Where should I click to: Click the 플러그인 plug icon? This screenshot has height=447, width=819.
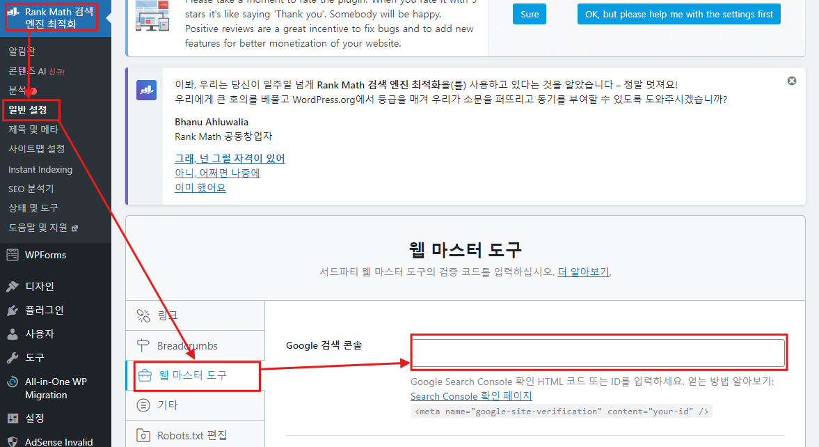13,311
